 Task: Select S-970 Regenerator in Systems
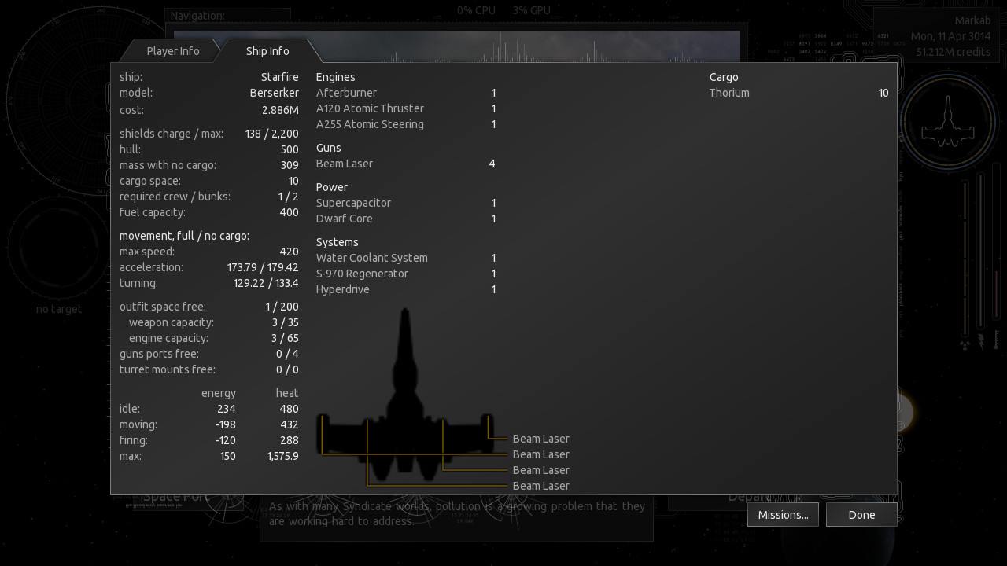point(362,274)
